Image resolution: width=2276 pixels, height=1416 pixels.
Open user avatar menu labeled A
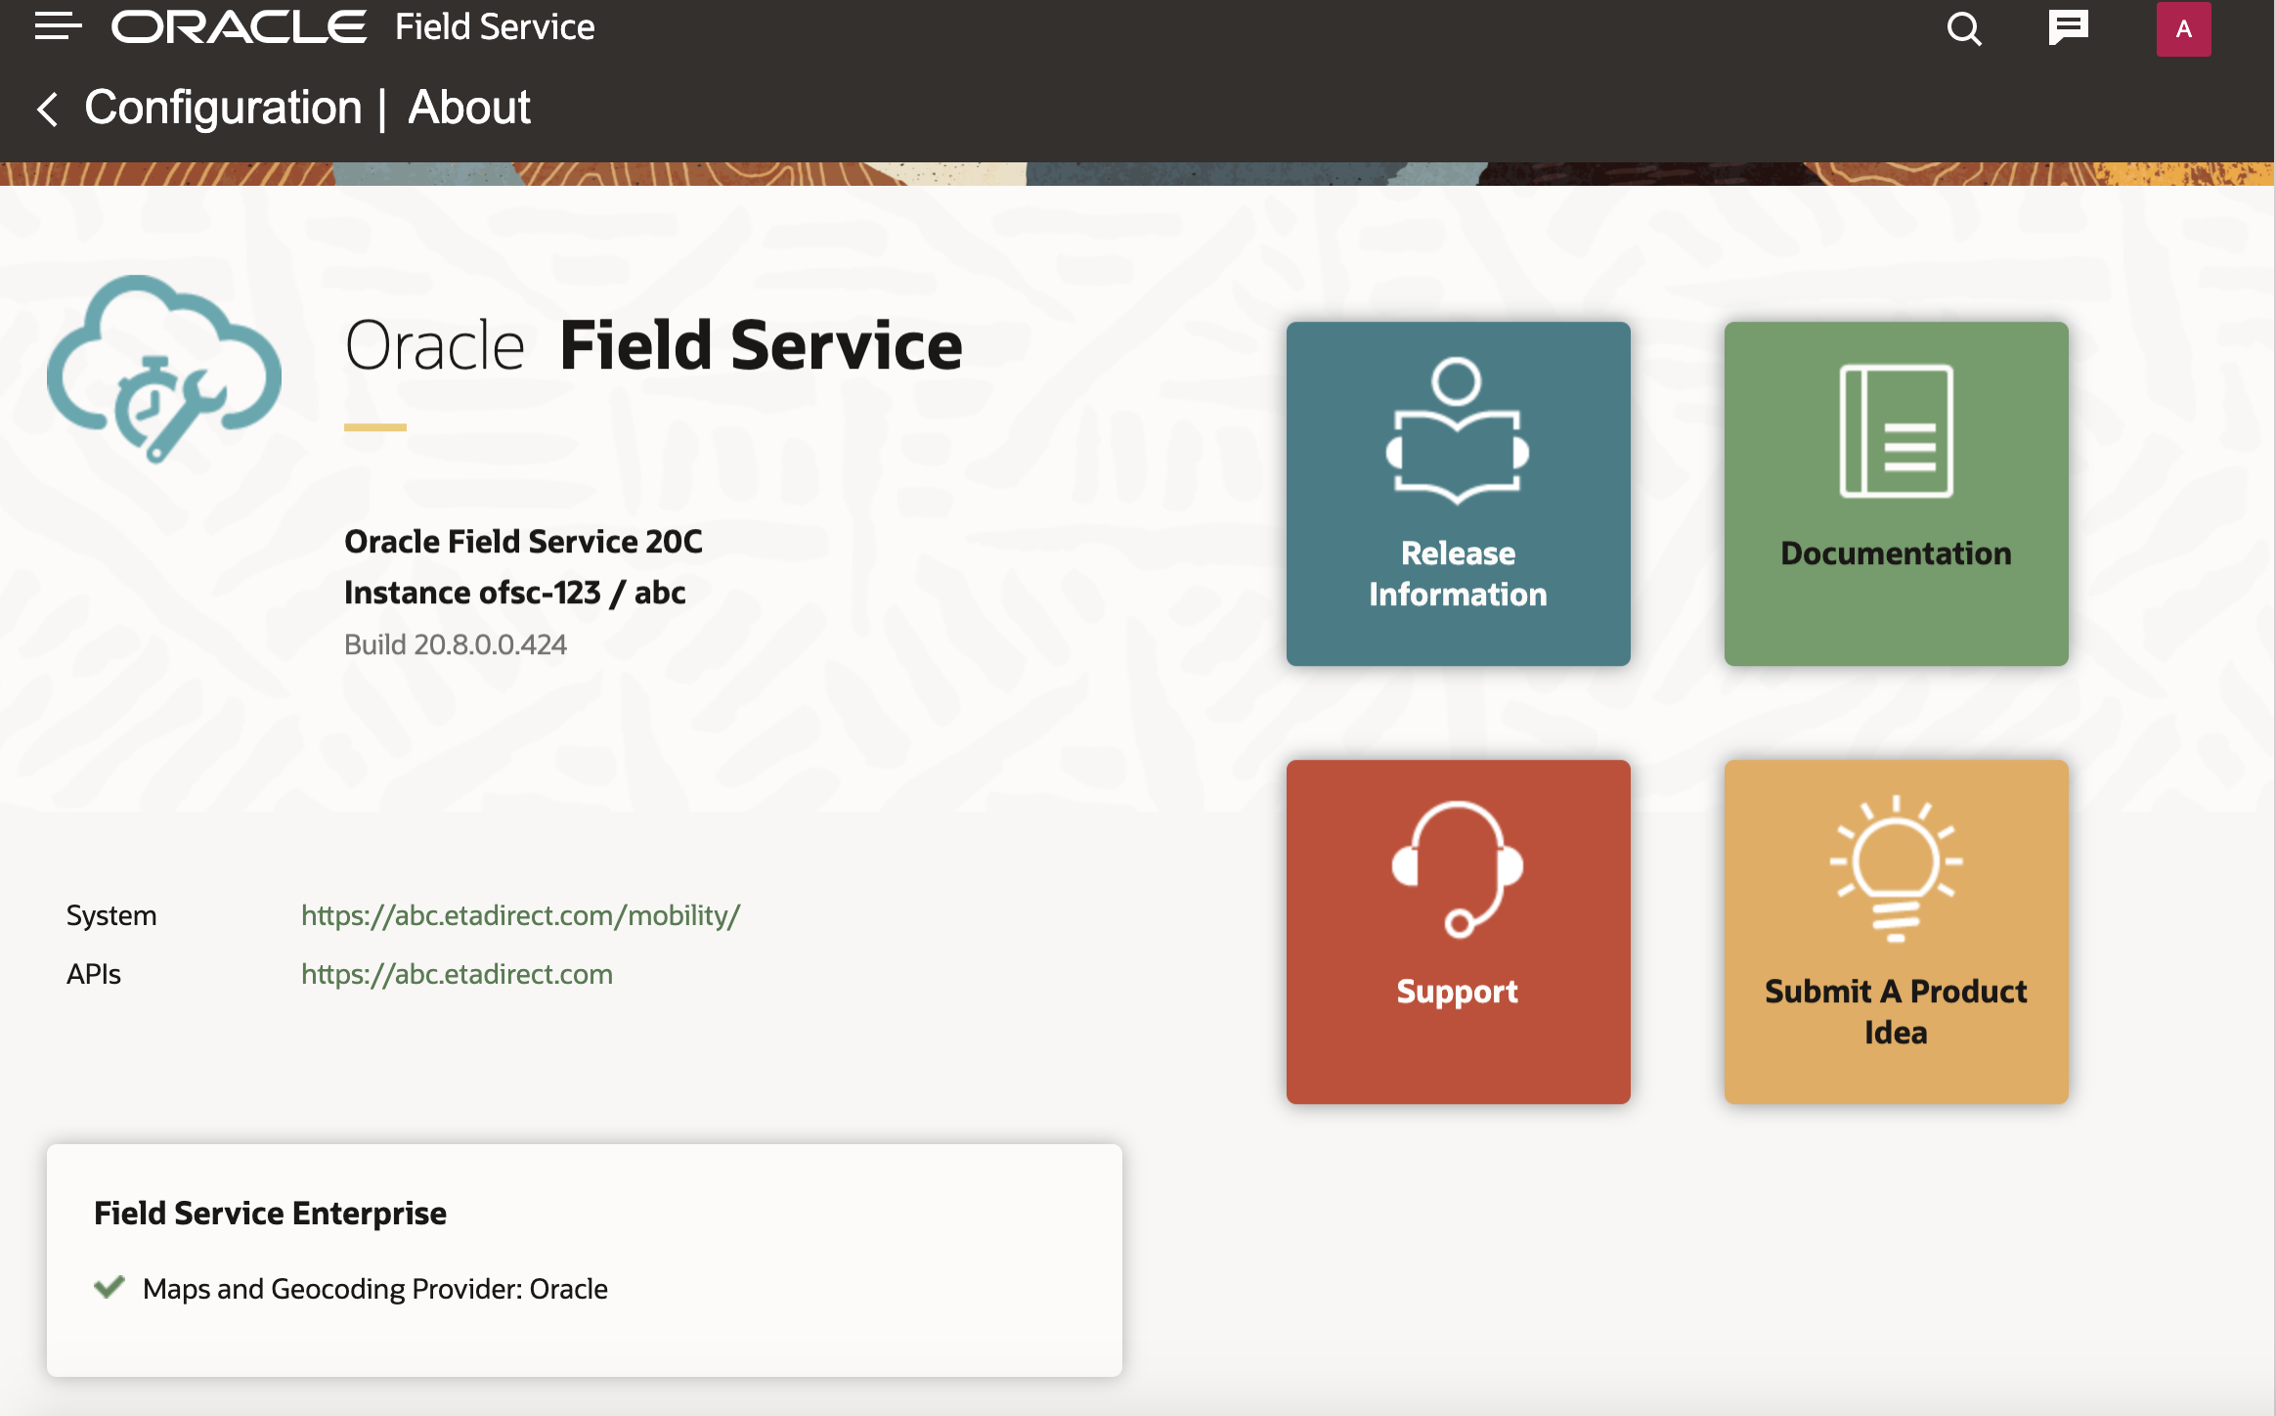[x=2183, y=29]
